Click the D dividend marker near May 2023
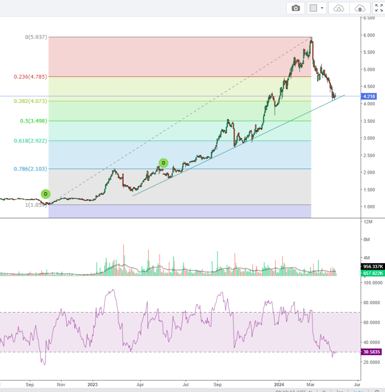The image size is (385, 392). [164, 163]
